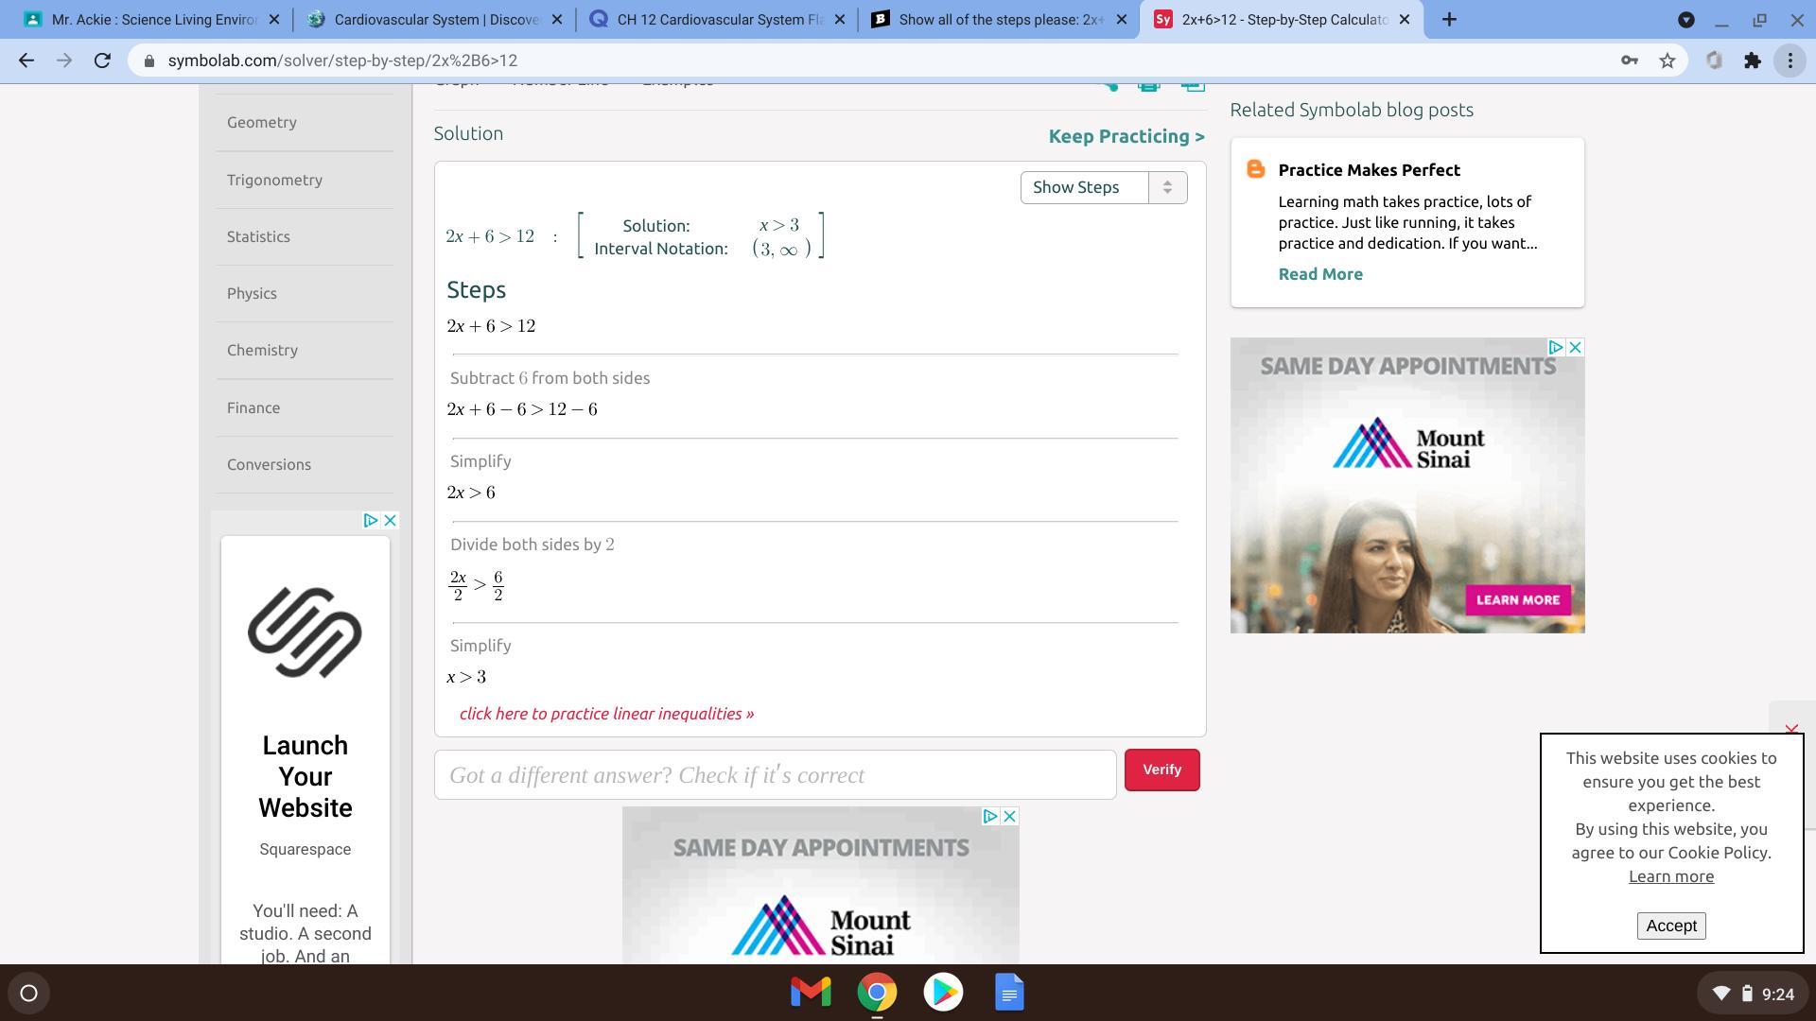1816x1021 pixels.
Task: Open the Chrome three-dot menu
Action: pos(1790,61)
